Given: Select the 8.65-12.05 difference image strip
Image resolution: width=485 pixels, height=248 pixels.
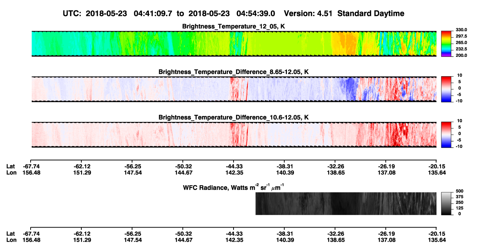Looking at the screenshot, I should click(234, 89).
